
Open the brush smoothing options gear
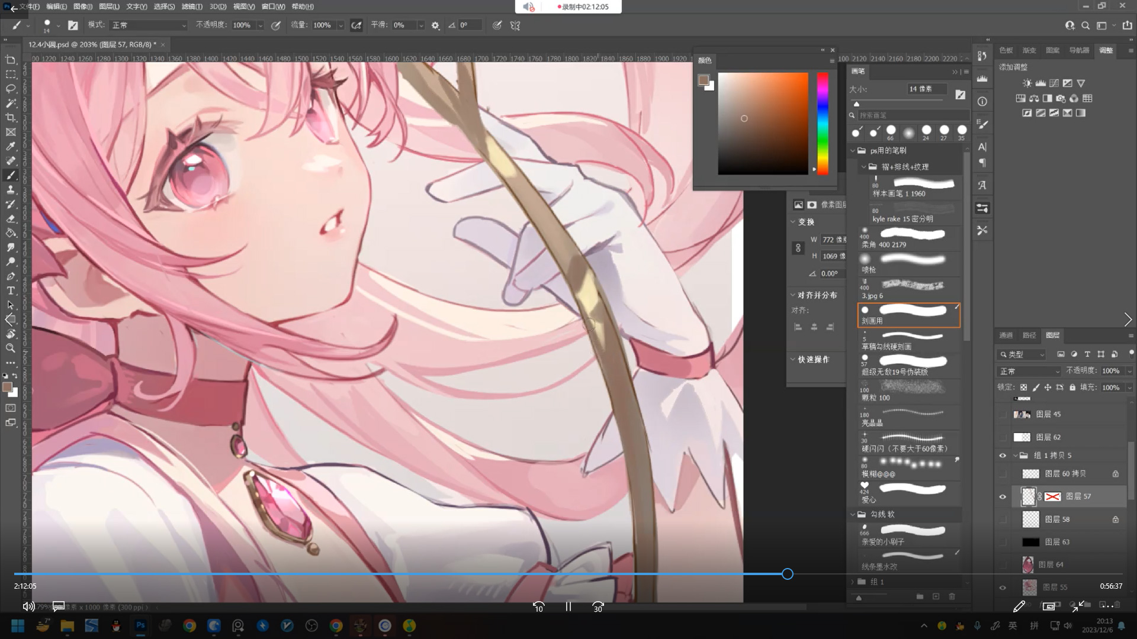[435, 25]
